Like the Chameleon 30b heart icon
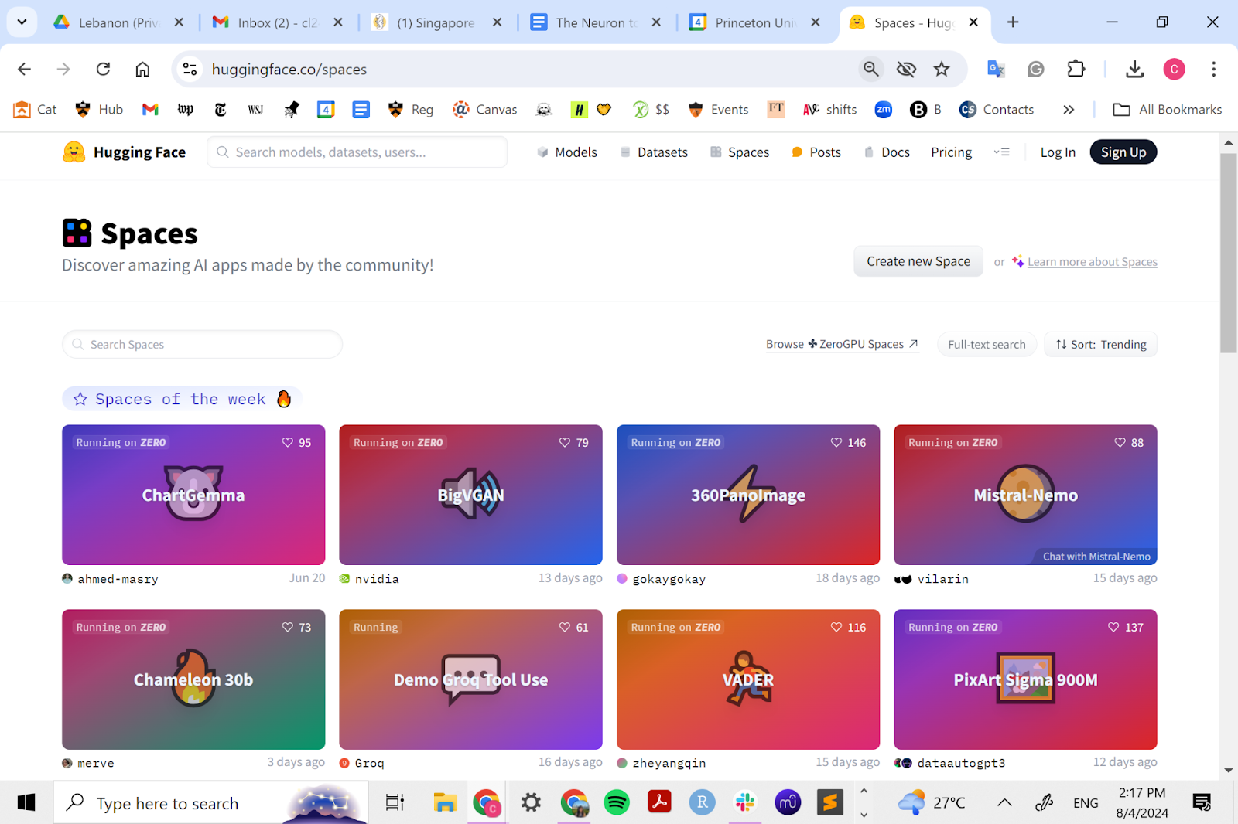This screenshot has width=1238, height=824. coord(288,628)
